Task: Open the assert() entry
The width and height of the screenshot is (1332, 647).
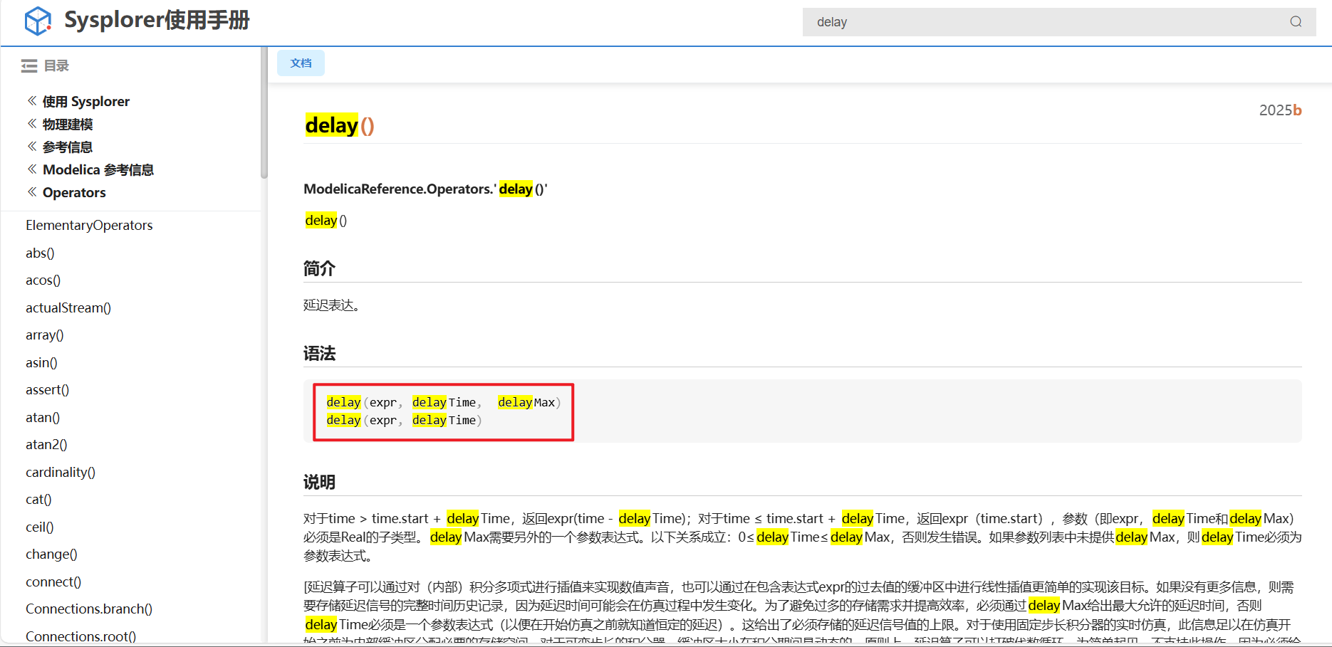Action: [x=47, y=389]
